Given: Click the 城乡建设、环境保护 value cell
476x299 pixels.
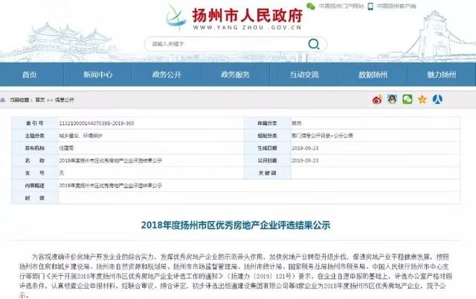Looking at the screenshot, I should [x=81, y=135].
